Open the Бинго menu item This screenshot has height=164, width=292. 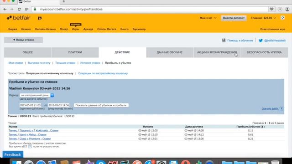(125, 29)
